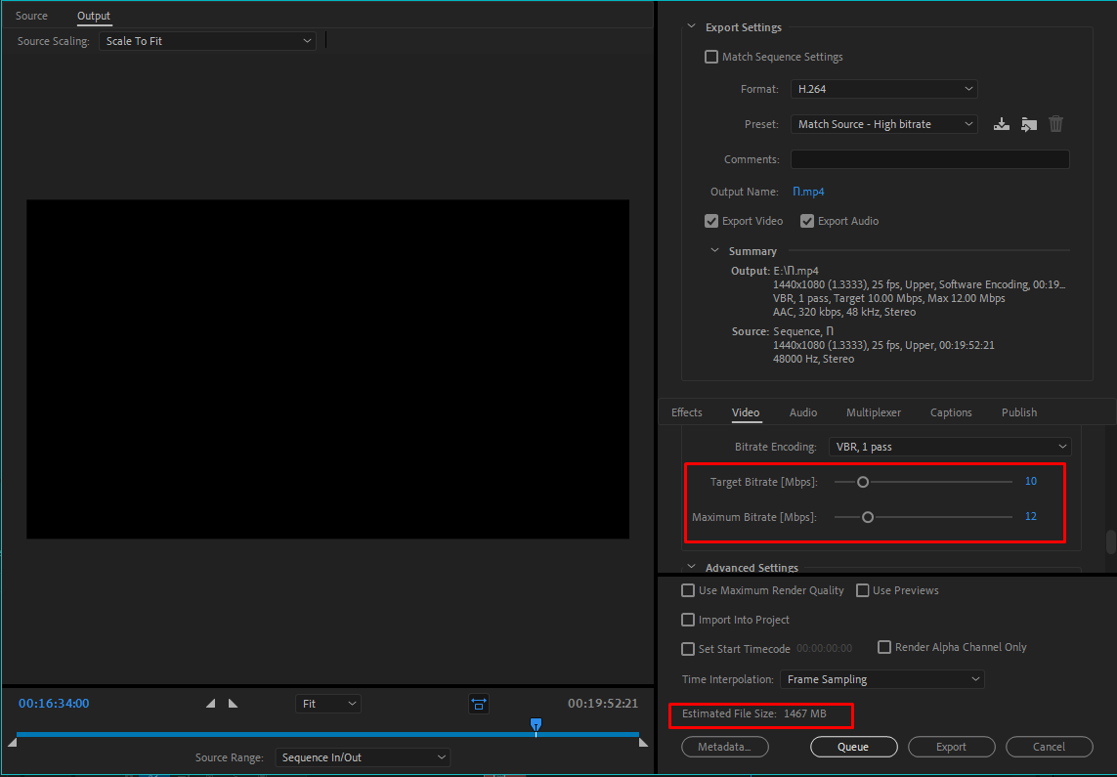Viewport: 1117px width, 777px height.
Task: Enable Use Maximum Render Quality
Action: (688, 590)
